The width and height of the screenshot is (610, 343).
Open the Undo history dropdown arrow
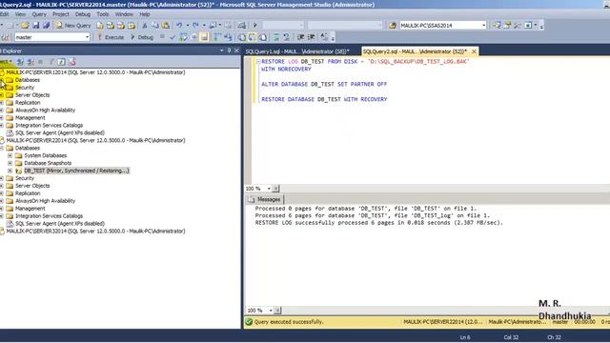(187, 26)
